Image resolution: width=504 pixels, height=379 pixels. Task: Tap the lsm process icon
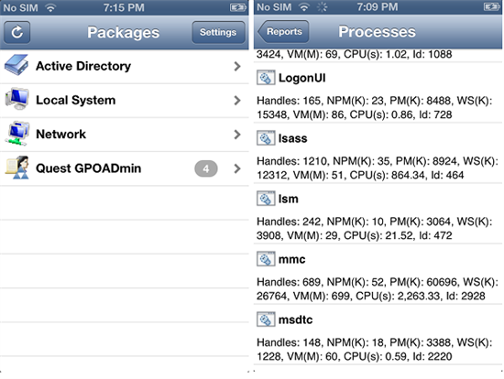[x=266, y=199]
